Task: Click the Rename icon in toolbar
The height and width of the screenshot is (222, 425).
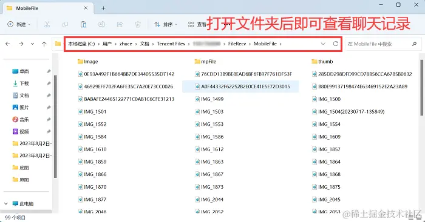Action: (x=101, y=25)
